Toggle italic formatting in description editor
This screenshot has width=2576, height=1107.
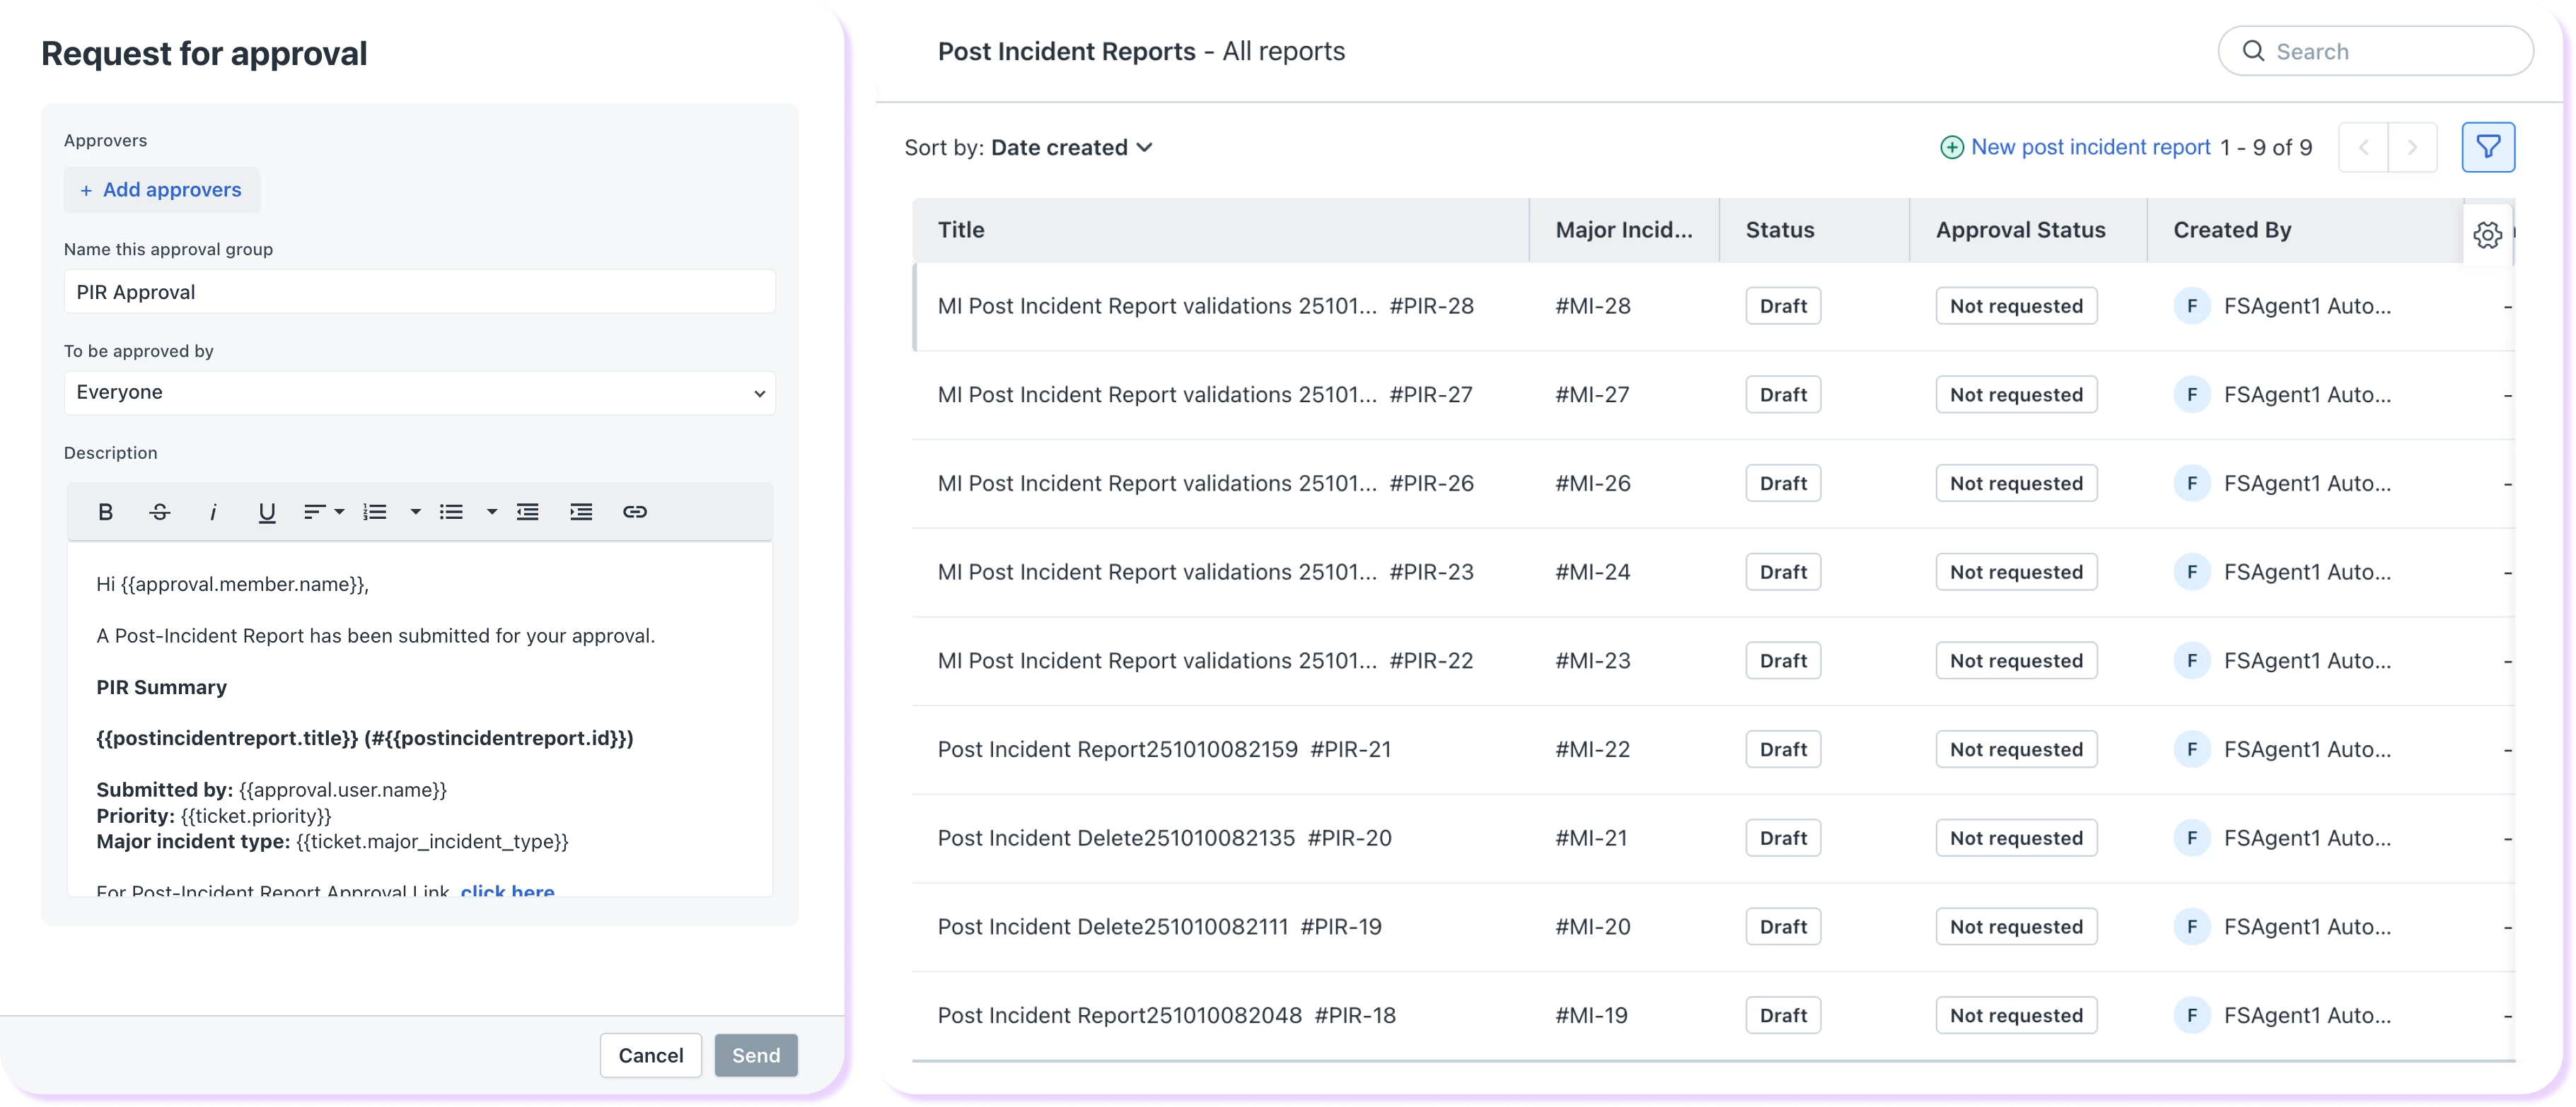(x=213, y=512)
